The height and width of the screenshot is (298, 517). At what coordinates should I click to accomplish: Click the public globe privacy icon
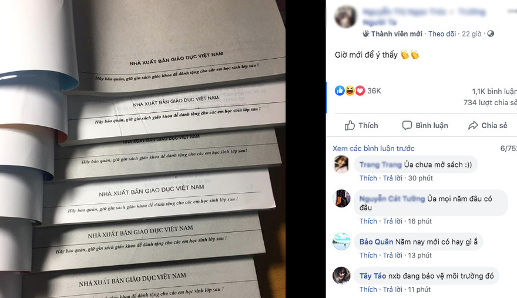tap(491, 34)
